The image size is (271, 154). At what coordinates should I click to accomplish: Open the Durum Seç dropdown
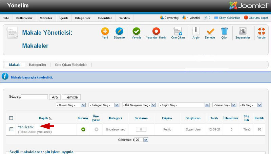pos(71,105)
